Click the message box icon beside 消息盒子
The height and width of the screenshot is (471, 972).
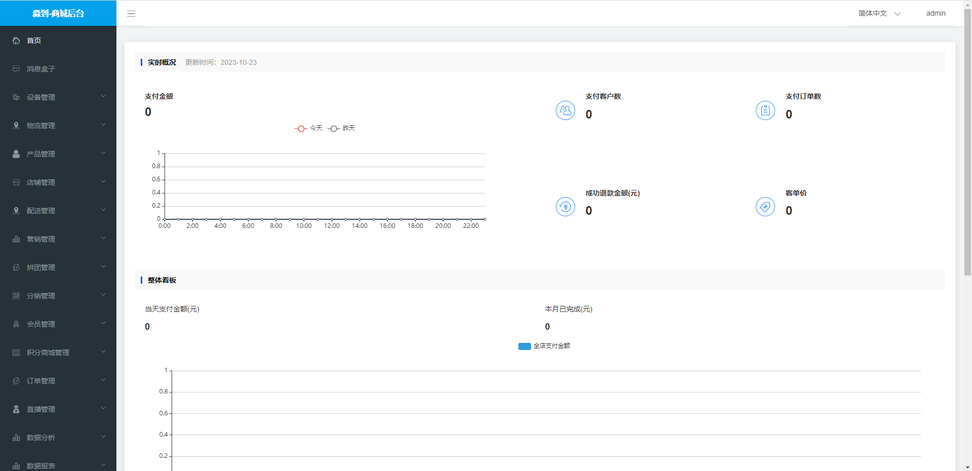(x=16, y=69)
